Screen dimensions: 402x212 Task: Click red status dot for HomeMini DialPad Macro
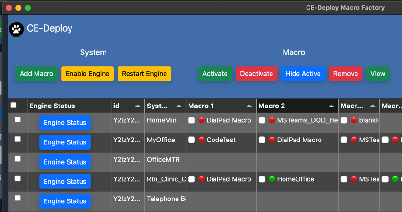click(201, 120)
